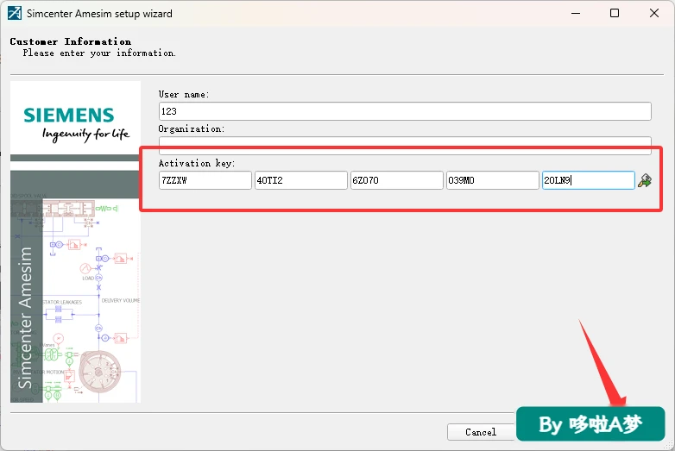Click the Cancel button

click(481, 432)
